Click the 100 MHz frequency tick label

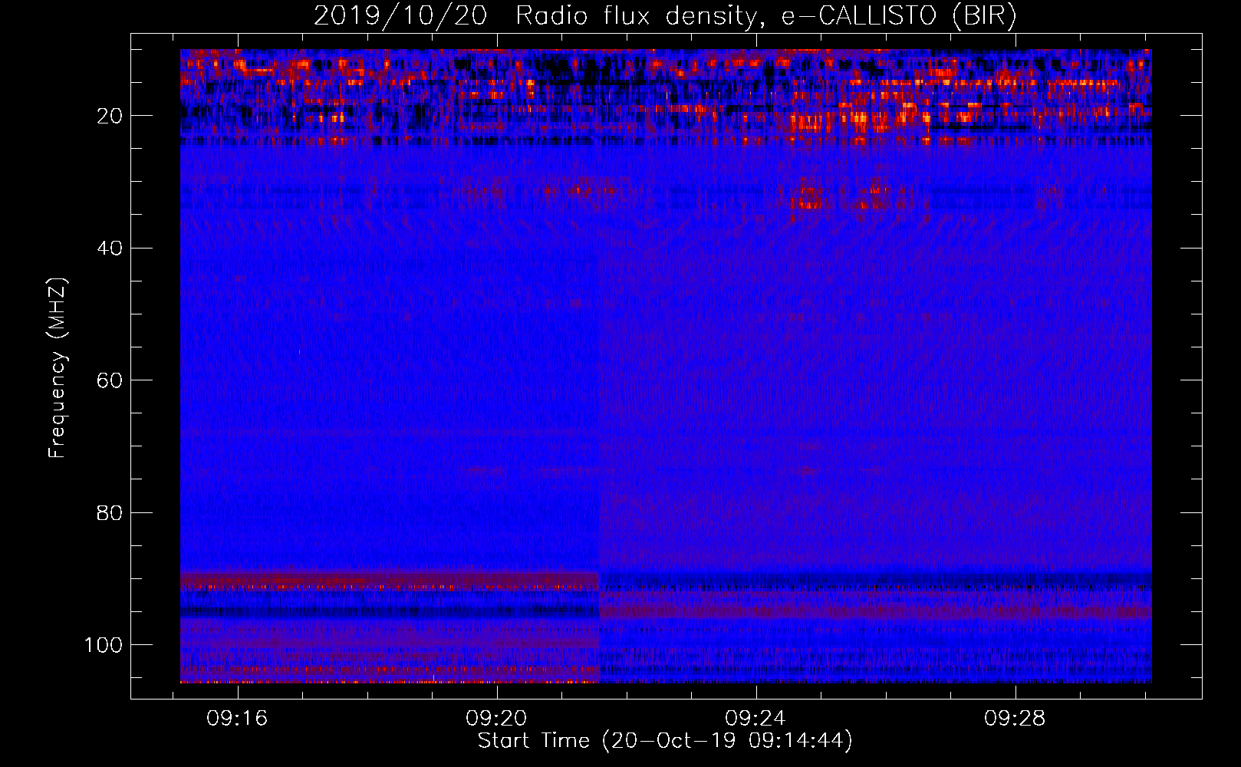point(104,645)
